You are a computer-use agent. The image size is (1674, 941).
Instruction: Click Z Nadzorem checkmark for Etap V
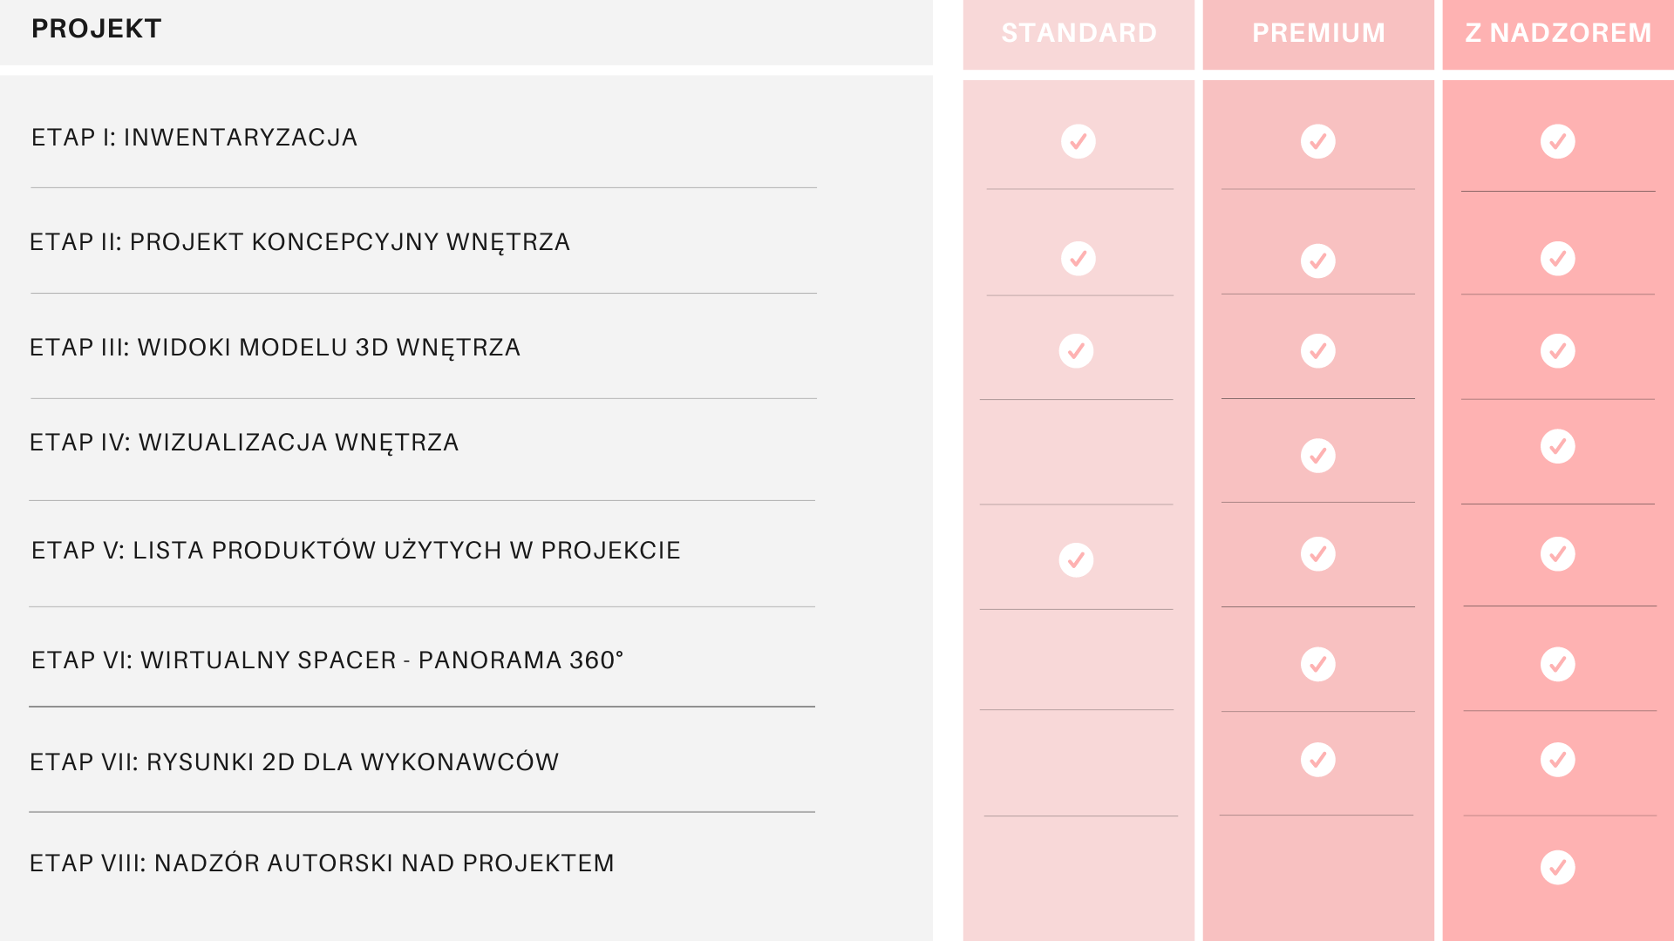[x=1558, y=554]
